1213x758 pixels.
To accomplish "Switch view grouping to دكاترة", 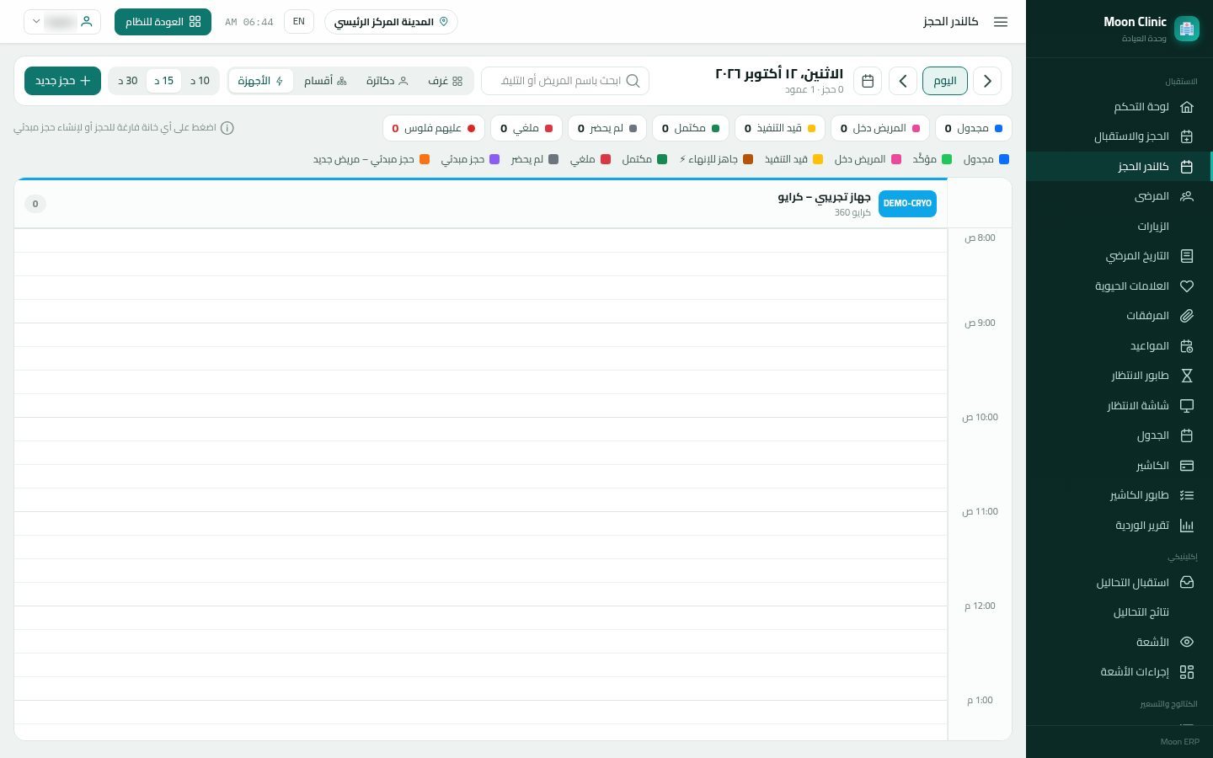I will pyautogui.click(x=387, y=81).
